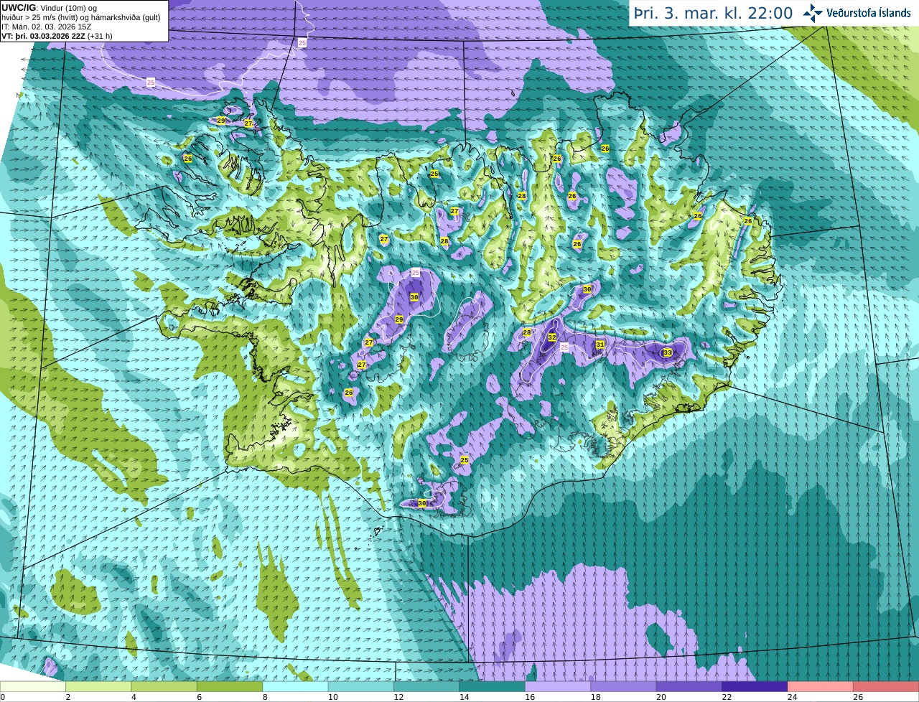Select the 8–10 m/s pale cyan legend swatch

pos(295,686)
